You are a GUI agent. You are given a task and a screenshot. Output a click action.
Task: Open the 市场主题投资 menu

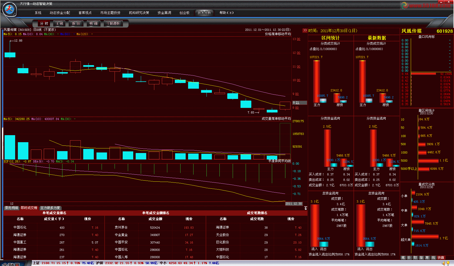(110, 13)
